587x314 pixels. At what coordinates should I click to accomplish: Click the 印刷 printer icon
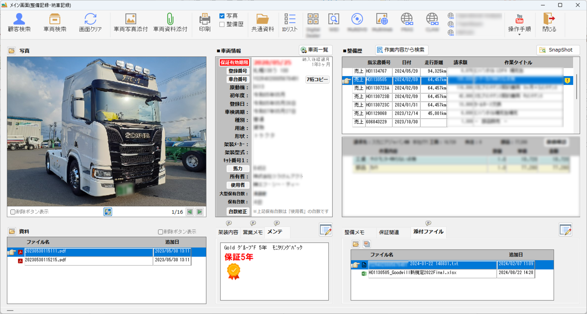pos(205,19)
